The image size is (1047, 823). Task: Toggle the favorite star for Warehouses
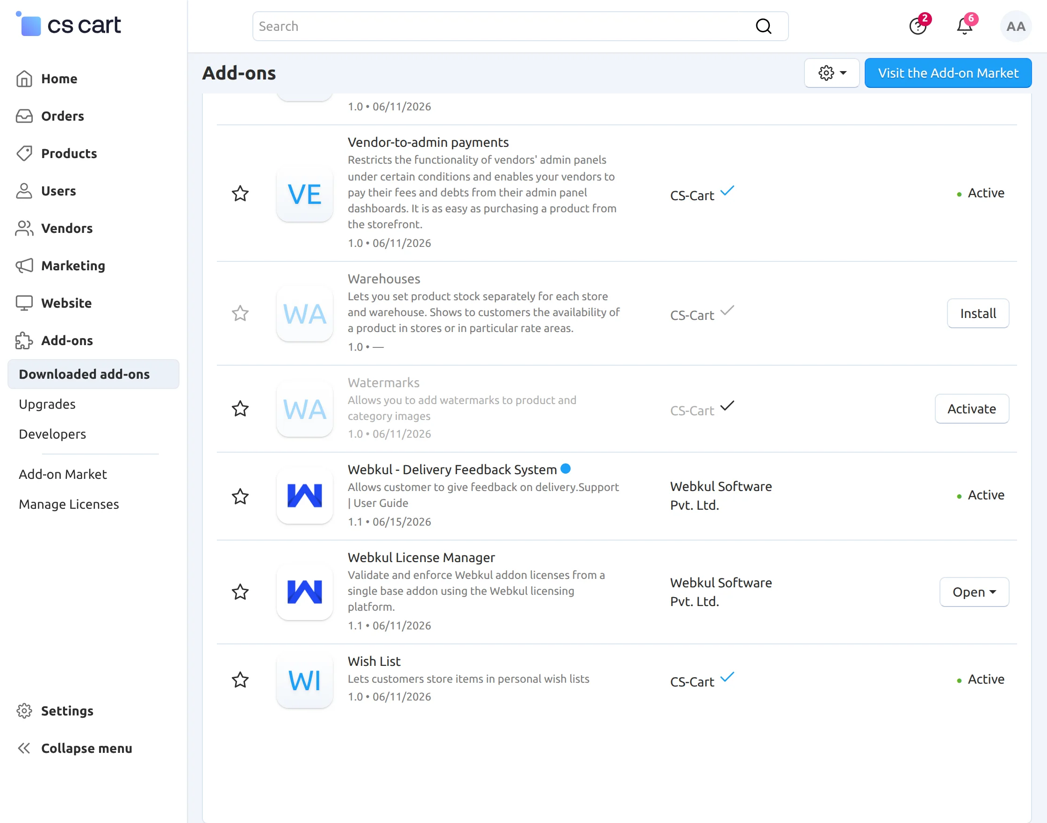(240, 314)
